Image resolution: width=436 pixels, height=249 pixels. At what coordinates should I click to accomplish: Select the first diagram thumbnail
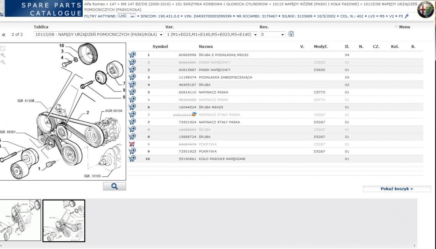[20, 220]
